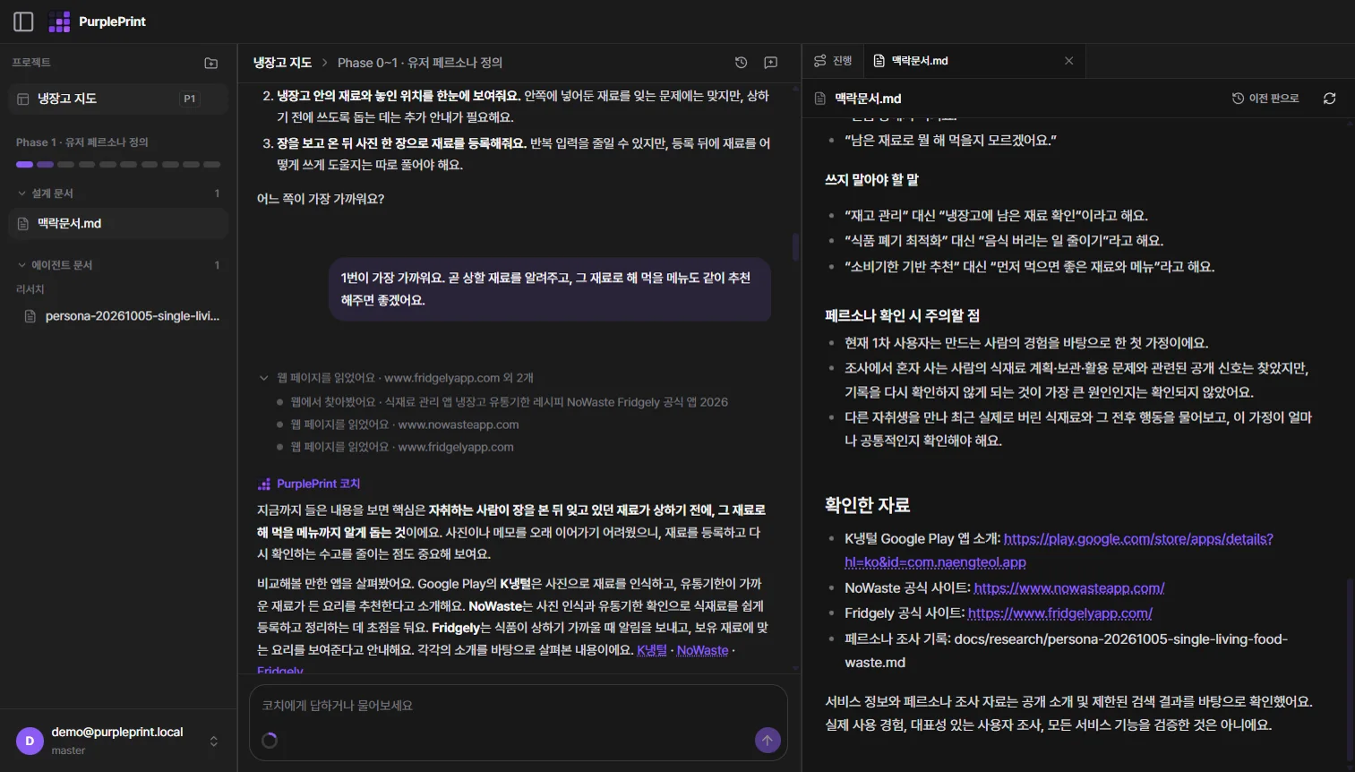The height and width of the screenshot is (772, 1355).
Task: Refresh the 맥락문서.md document
Action: pos(1329,99)
